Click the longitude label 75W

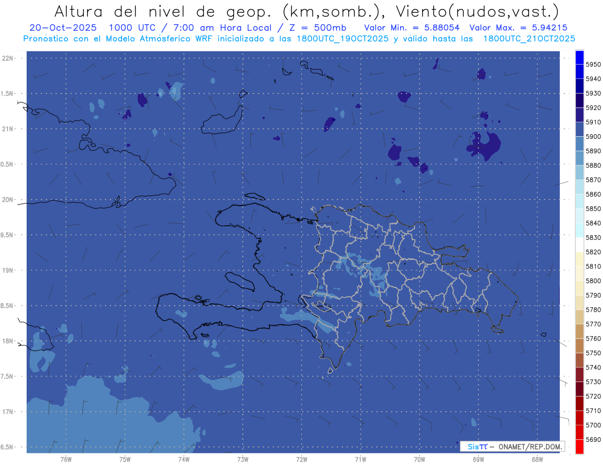(125, 459)
